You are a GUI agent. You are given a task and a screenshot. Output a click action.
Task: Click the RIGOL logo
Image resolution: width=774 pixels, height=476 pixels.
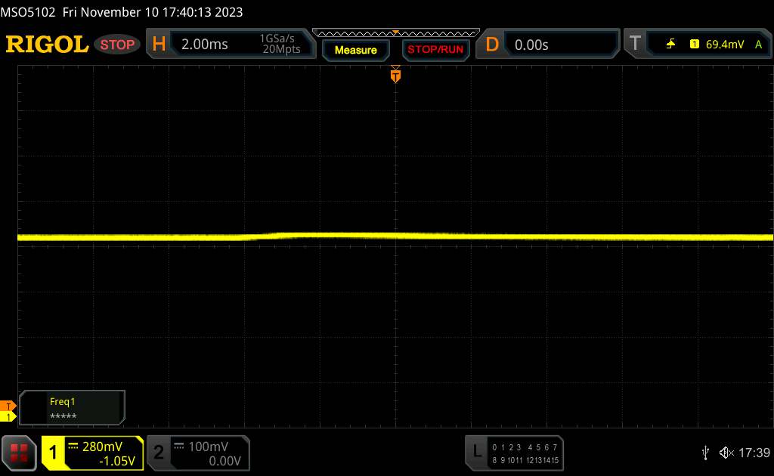coord(47,45)
